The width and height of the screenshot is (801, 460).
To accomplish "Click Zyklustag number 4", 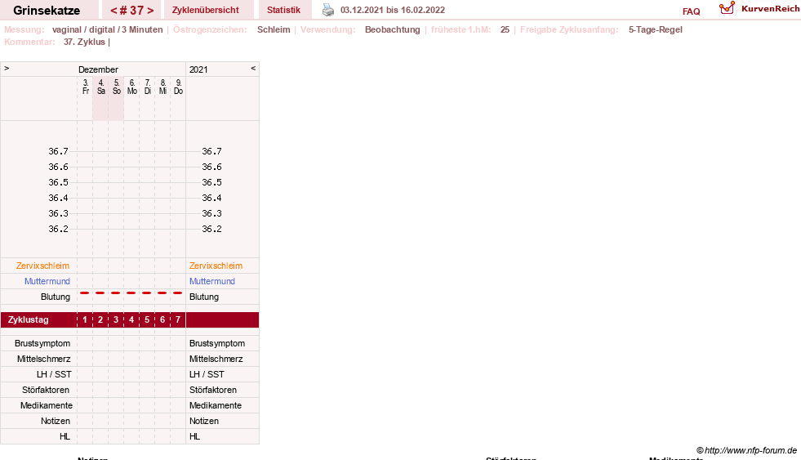I will [x=131, y=320].
